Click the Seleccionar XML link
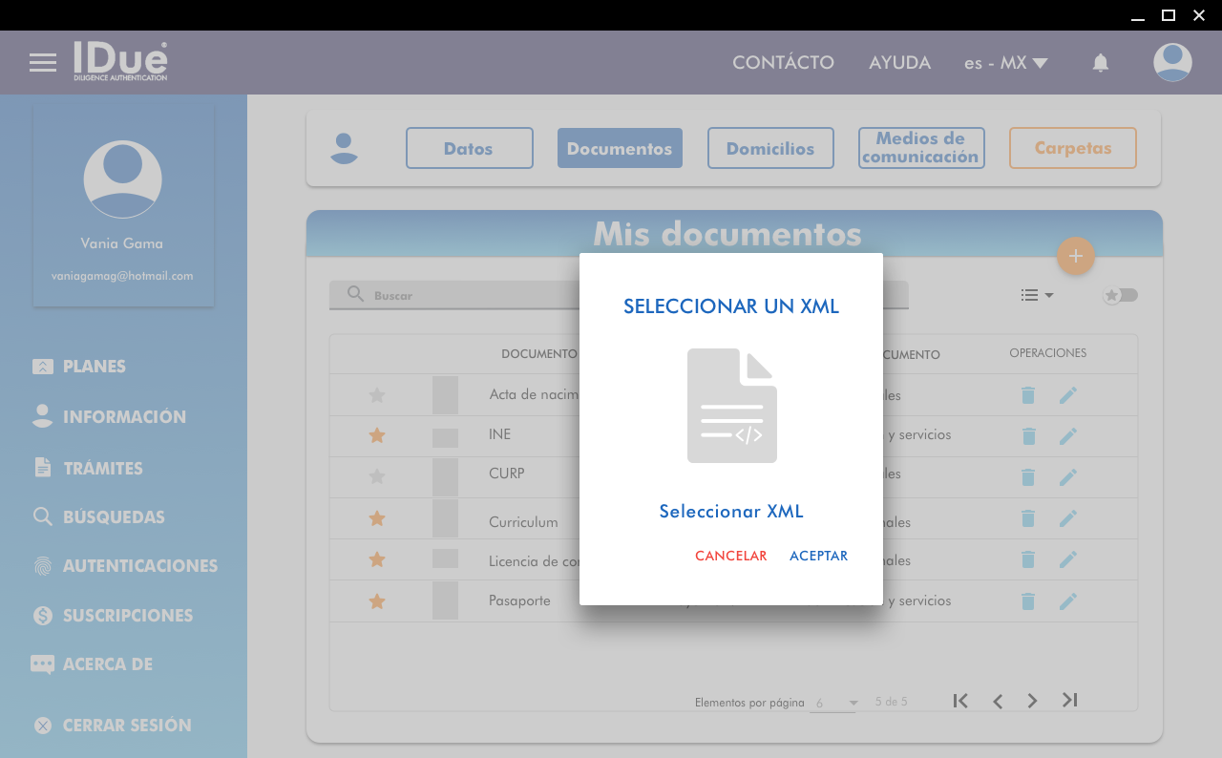This screenshot has height=758, width=1222. [731, 512]
